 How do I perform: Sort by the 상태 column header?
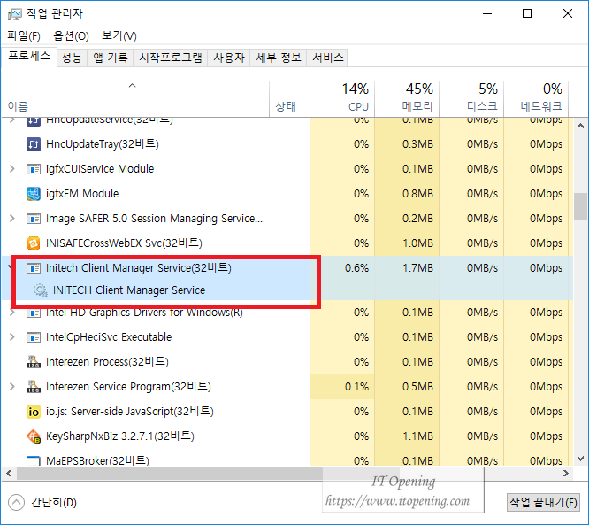click(x=289, y=98)
